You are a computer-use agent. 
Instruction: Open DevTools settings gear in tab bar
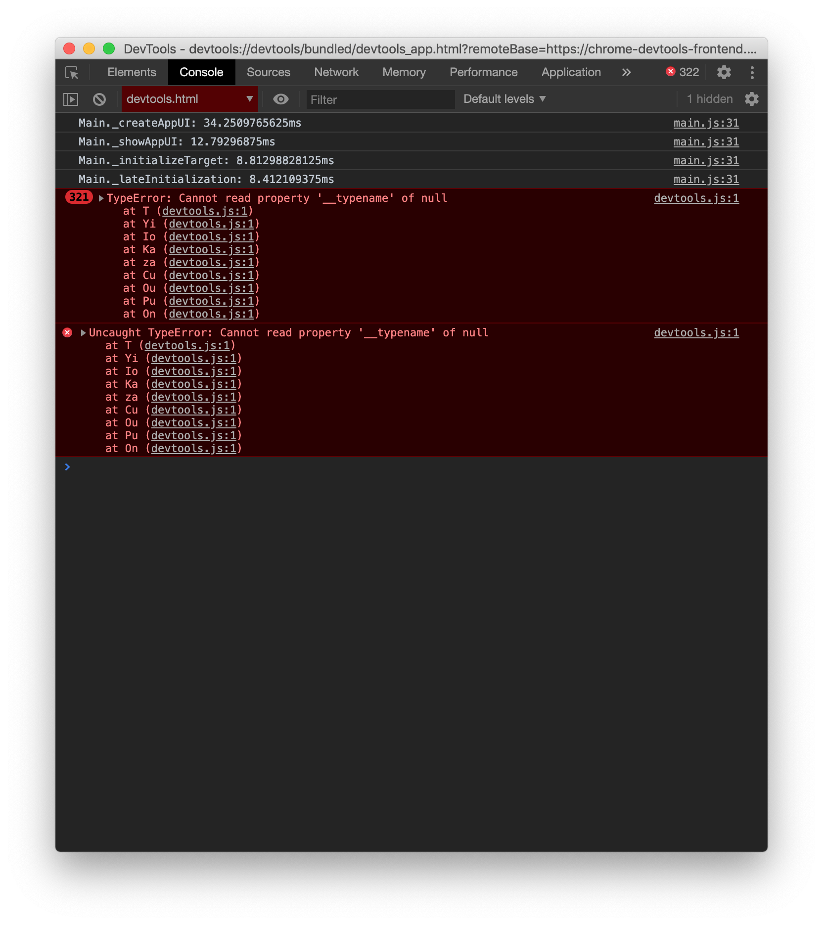(724, 72)
